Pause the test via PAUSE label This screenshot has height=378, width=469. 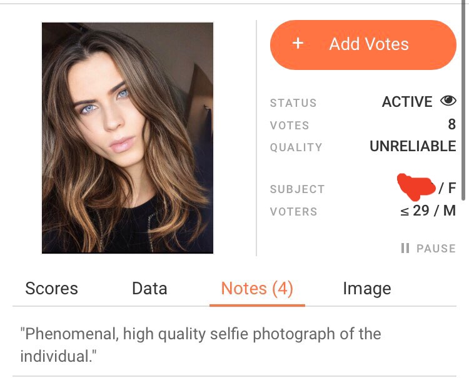click(x=436, y=248)
